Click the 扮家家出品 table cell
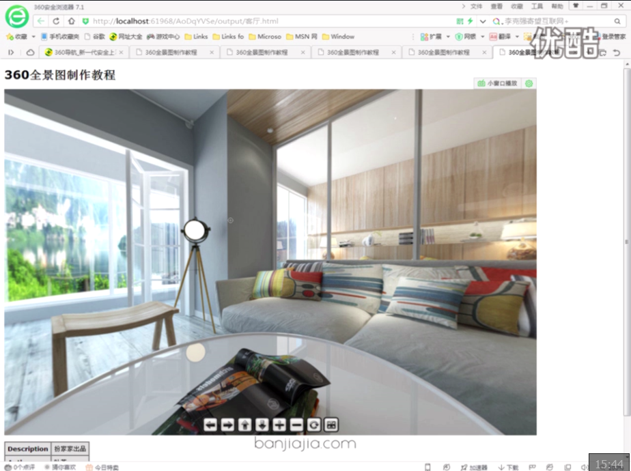 pos(70,448)
